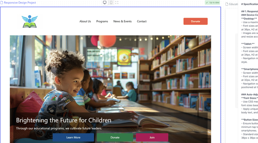Screen dimensions: 258x143
Task: Switch to the mobile preview icon
Action: point(111,3)
